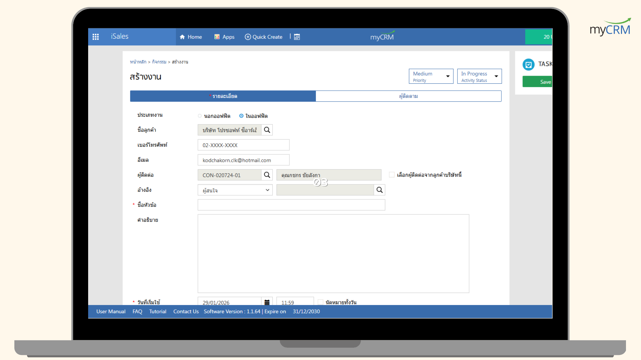Image resolution: width=641 pixels, height=360 pixels.
Task: Check the เลือกผู้ติดต่อจากลูกค้าบริษัทนี้ checkbox
Action: click(392, 175)
